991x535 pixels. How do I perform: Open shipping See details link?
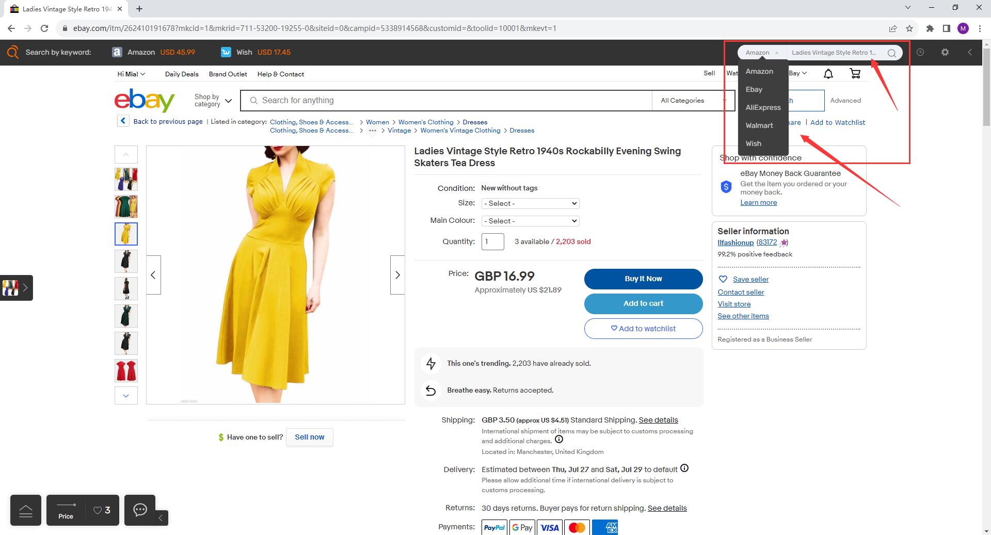658,420
